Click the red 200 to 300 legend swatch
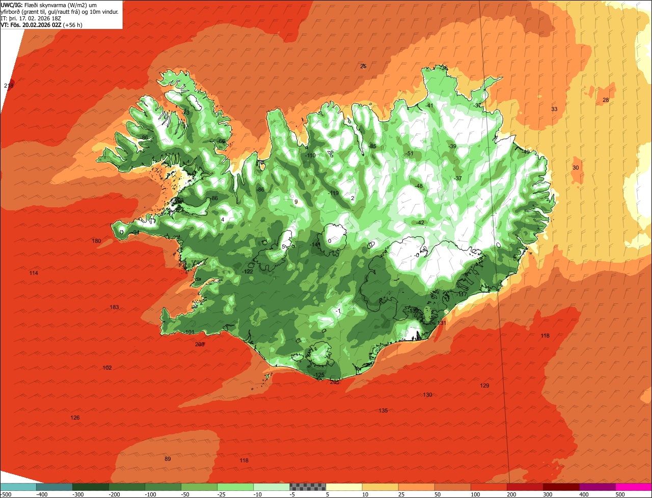The width and height of the screenshot is (652, 498). 525,487
